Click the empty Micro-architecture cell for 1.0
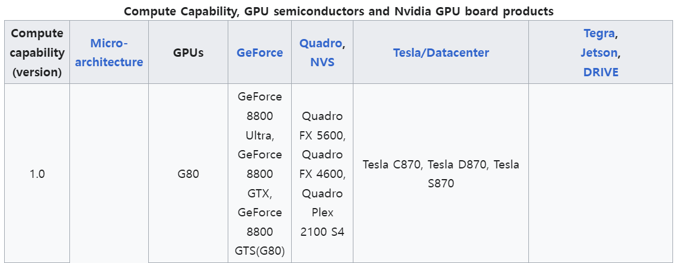Image resolution: width=676 pixels, height=263 pixels. click(109, 174)
